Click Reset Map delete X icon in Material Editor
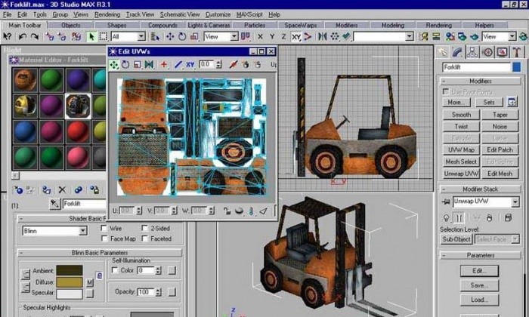Viewport: 529px width, 317px height. [x=62, y=190]
